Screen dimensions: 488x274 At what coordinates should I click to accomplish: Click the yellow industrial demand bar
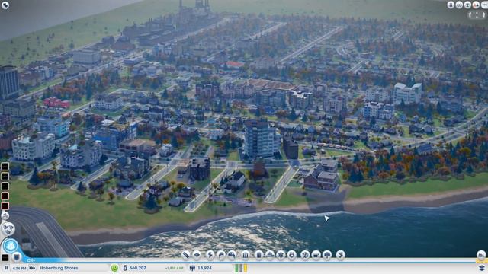246,268
